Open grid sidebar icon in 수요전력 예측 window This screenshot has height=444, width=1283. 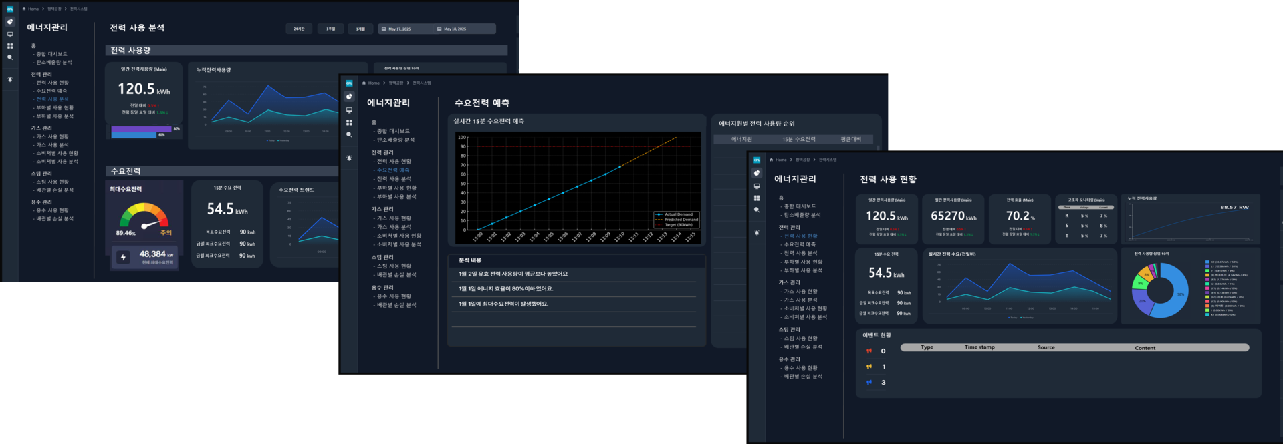click(x=349, y=122)
